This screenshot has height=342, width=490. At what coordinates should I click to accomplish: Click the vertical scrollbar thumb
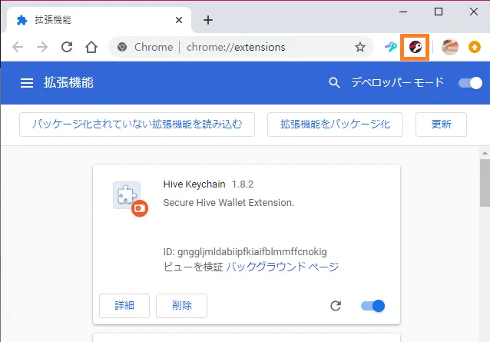click(485, 183)
